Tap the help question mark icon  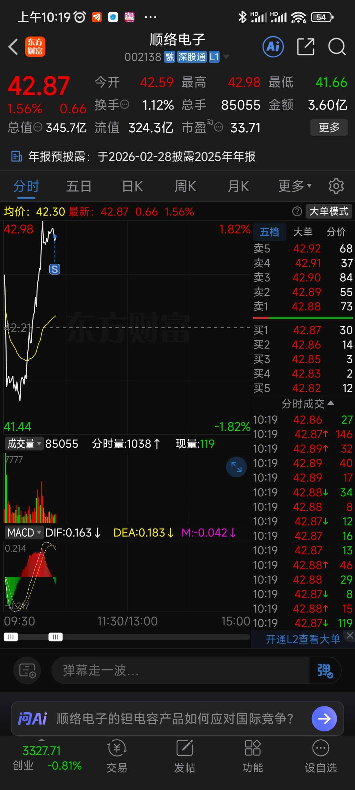[x=297, y=211]
